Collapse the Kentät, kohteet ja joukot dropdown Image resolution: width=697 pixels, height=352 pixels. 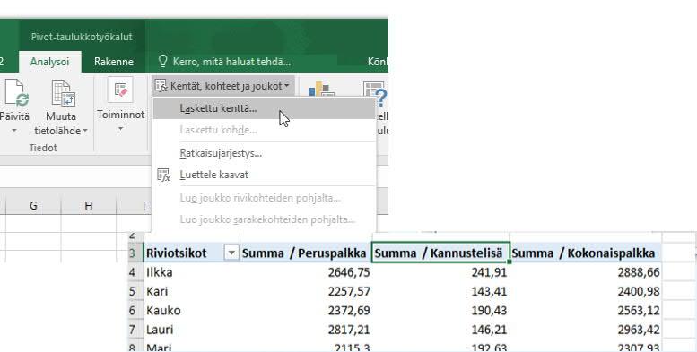pyautogui.click(x=223, y=86)
